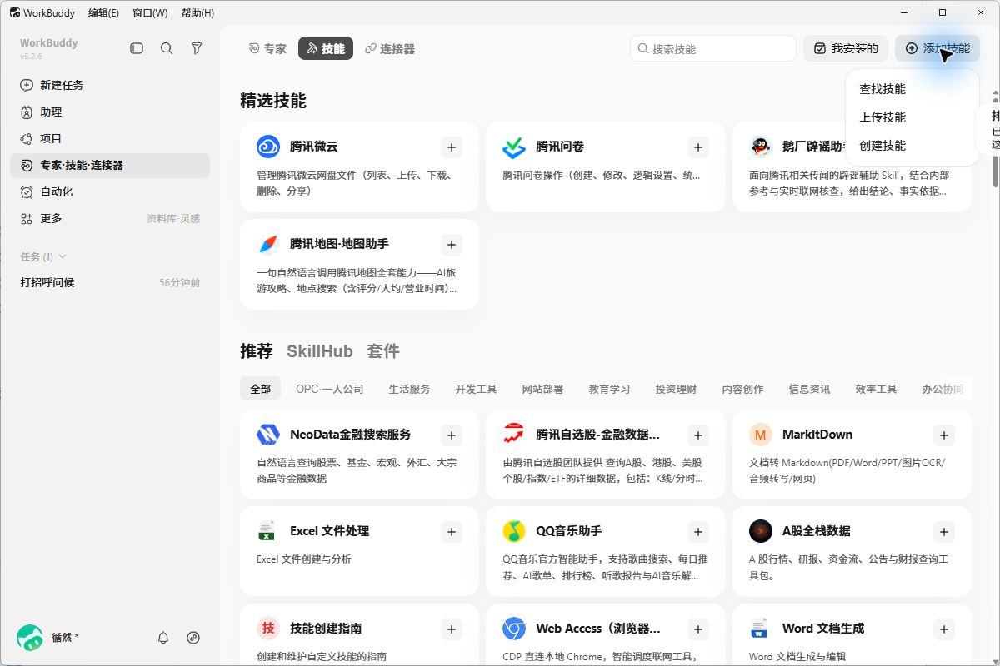Switch to the 连接器 tab

(x=389, y=49)
